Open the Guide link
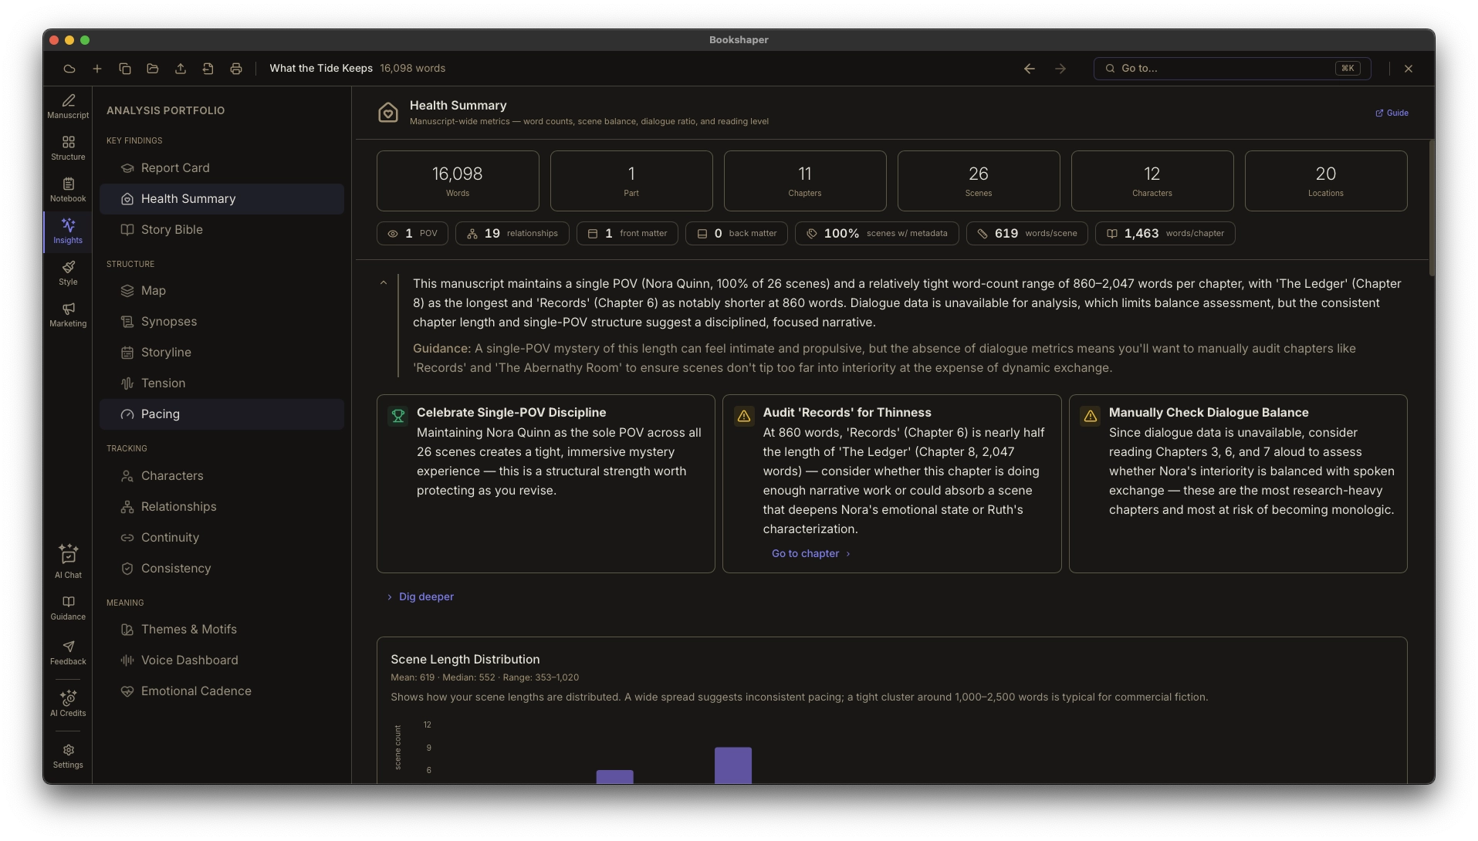 point(1392,113)
